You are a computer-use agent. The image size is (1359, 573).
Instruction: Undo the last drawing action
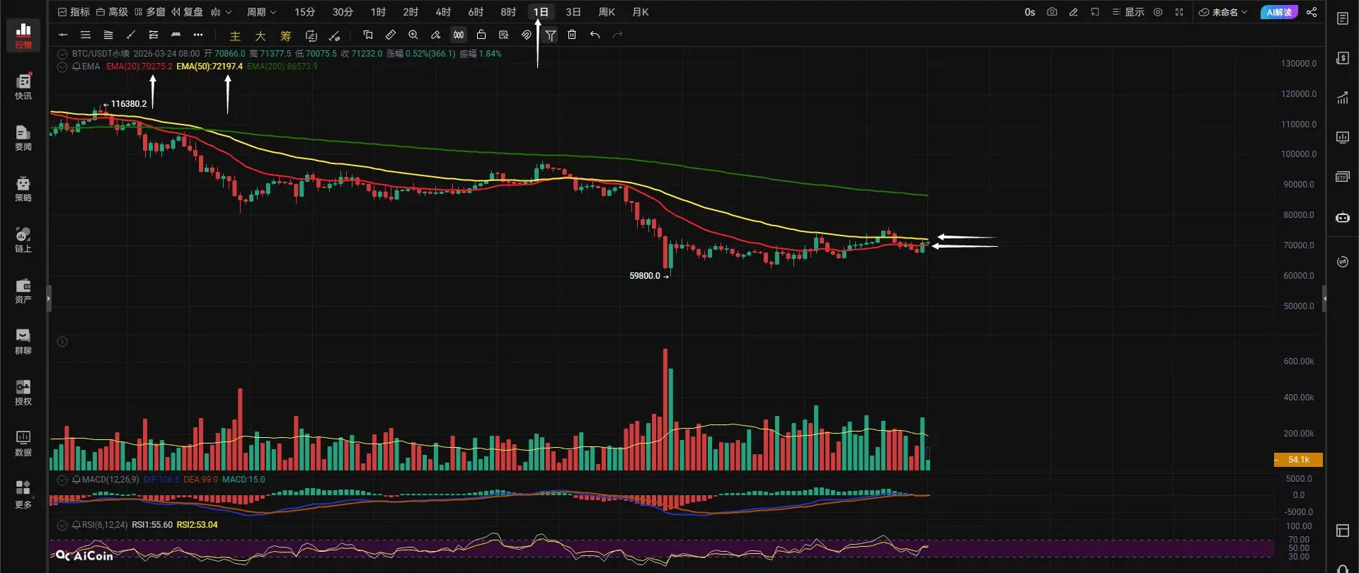[595, 35]
